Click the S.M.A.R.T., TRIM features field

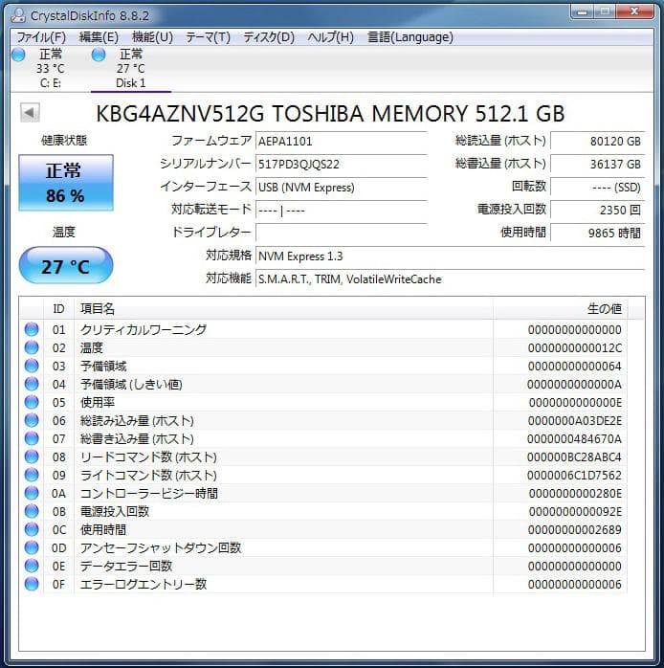point(450,279)
